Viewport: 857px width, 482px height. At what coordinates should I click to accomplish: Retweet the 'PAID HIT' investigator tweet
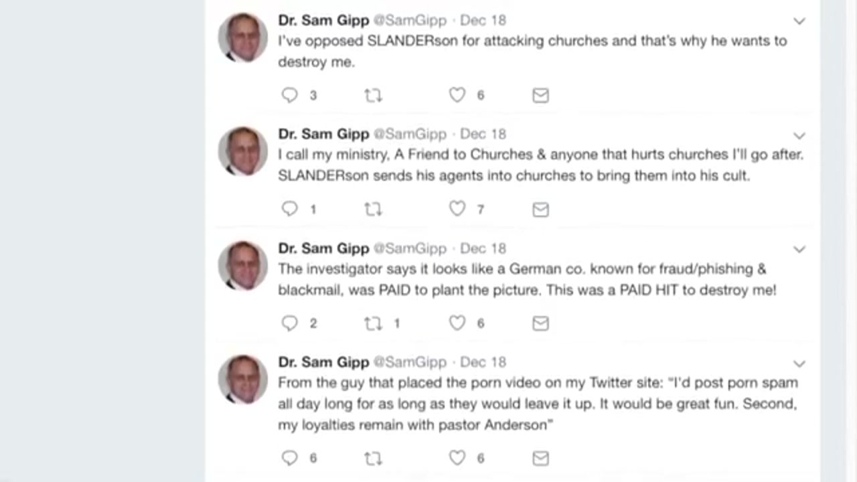click(x=373, y=324)
